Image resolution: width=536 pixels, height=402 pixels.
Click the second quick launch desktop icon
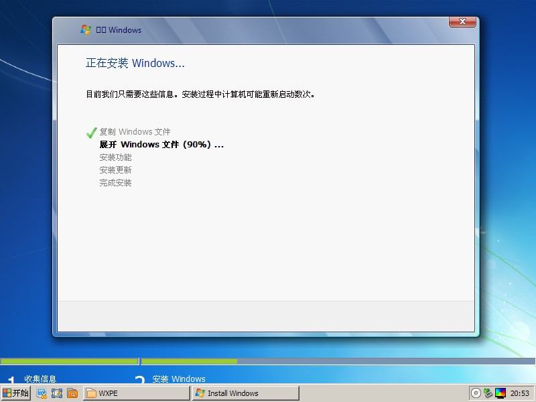click(57, 393)
